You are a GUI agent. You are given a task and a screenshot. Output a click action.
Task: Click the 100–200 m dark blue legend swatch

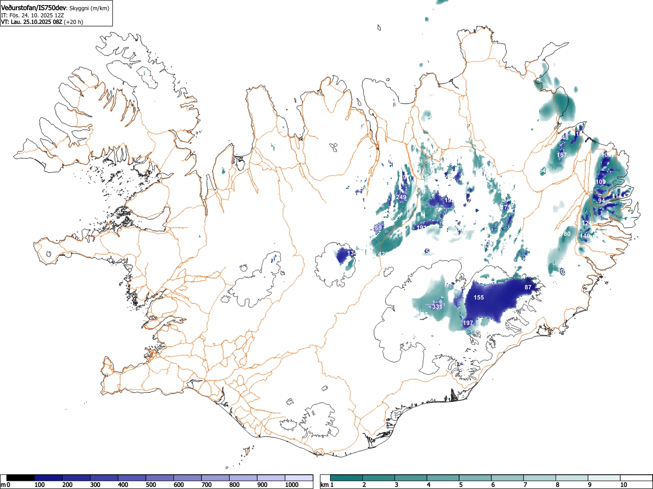[48, 478]
